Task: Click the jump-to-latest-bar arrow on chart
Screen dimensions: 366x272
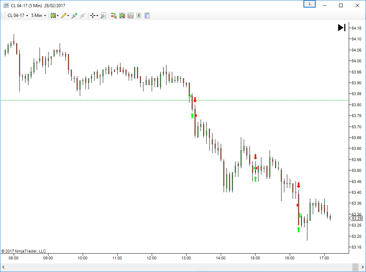Action: pyautogui.click(x=342, y=28)
